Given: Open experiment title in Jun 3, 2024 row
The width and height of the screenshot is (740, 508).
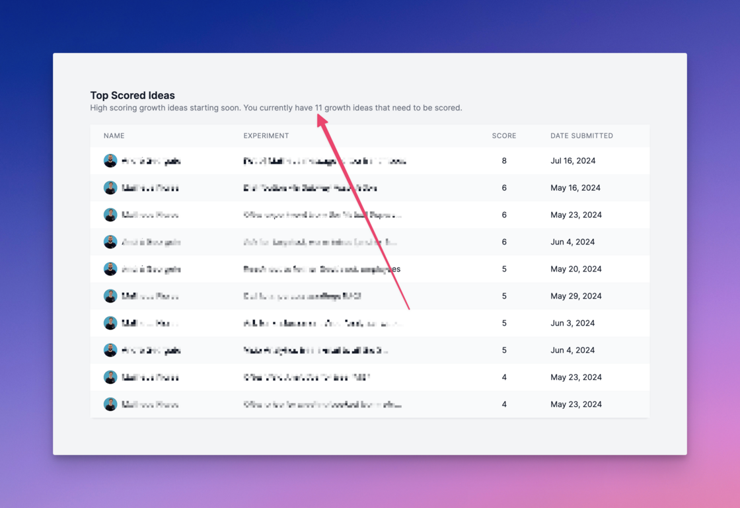Looking at the screenshot, I should [x=323, y=324].
